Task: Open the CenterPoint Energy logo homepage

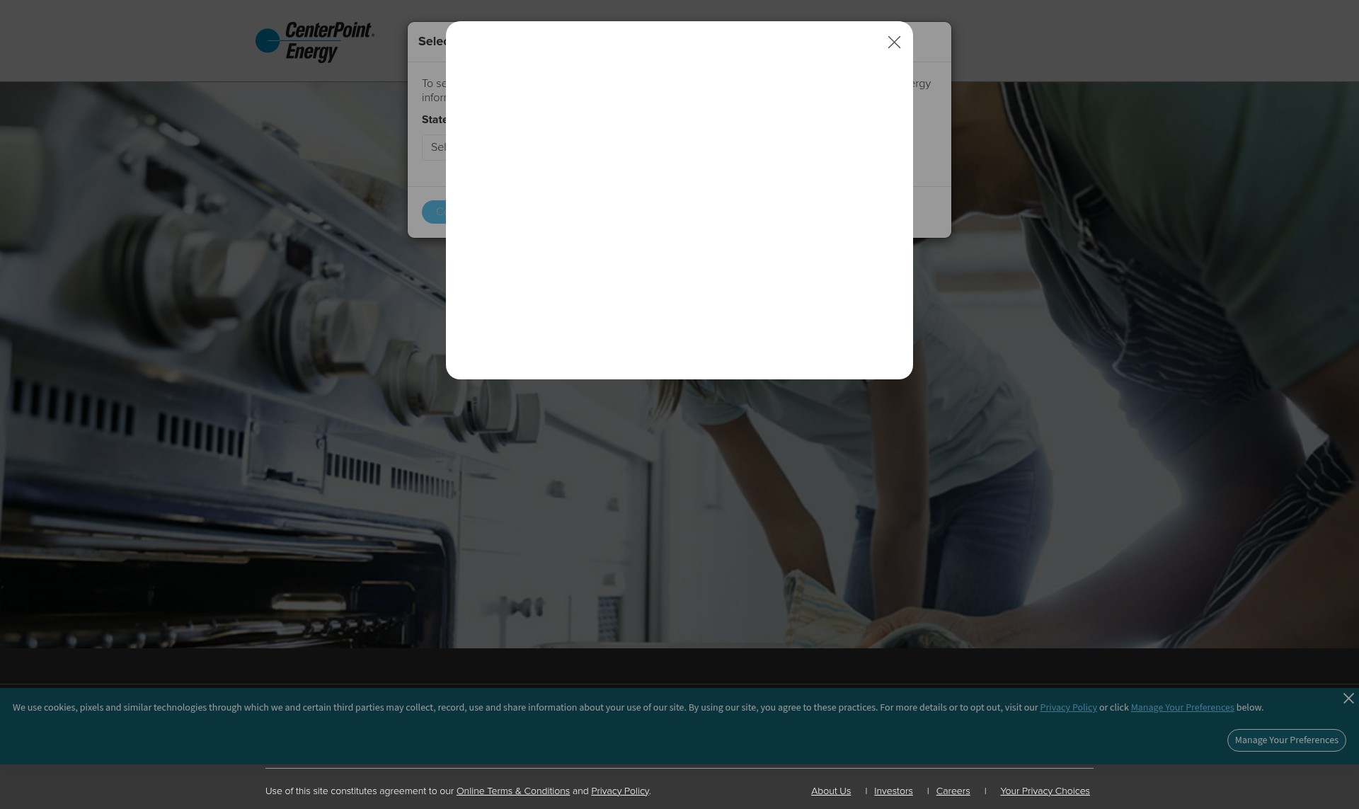Action: coord(315,42)
